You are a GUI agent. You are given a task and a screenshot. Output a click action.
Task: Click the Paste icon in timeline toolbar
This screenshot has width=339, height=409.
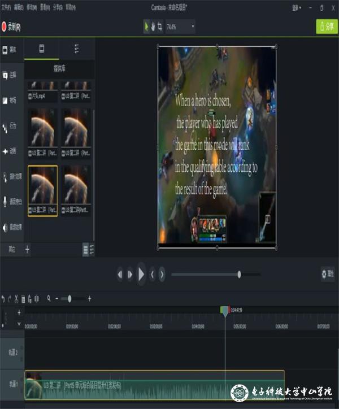pyautogui.click(x=29, y=299)
